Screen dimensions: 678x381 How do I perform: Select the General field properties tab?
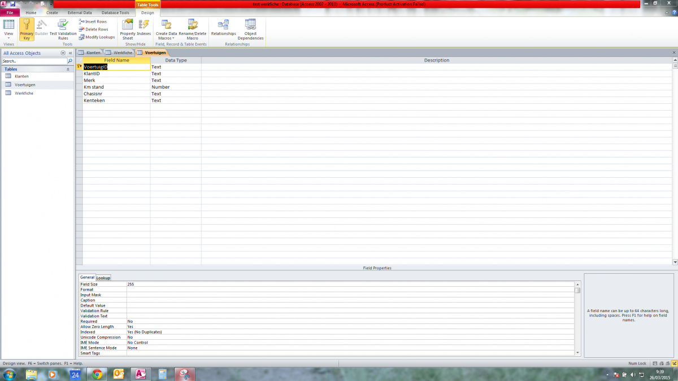coord(87,277)
